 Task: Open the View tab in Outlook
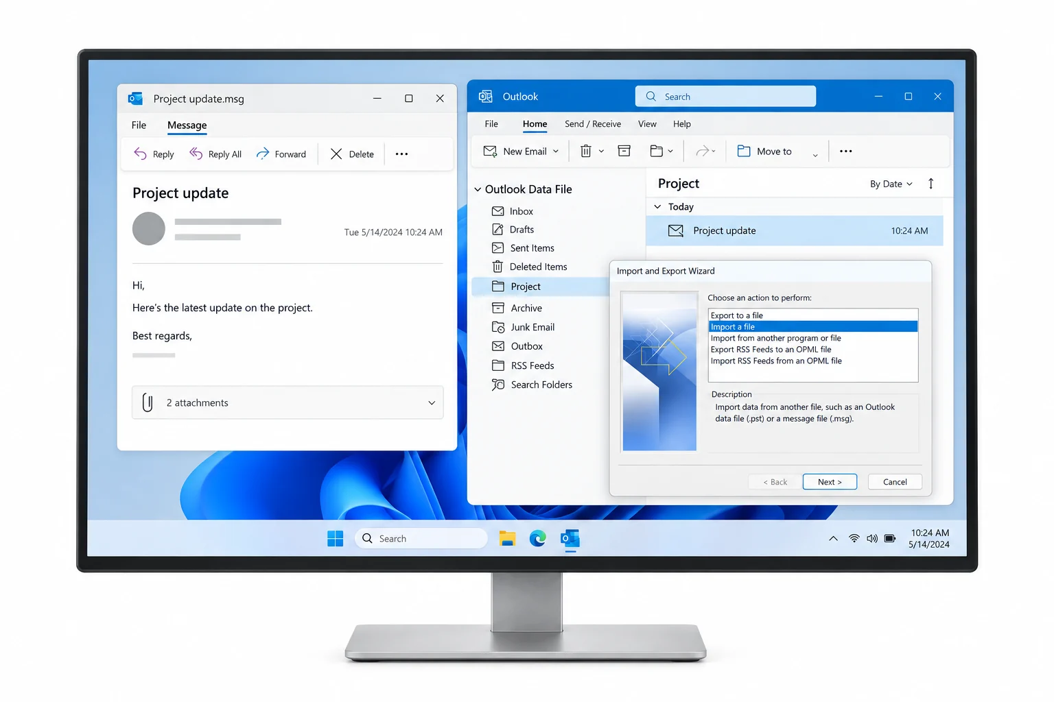[647, 124]
